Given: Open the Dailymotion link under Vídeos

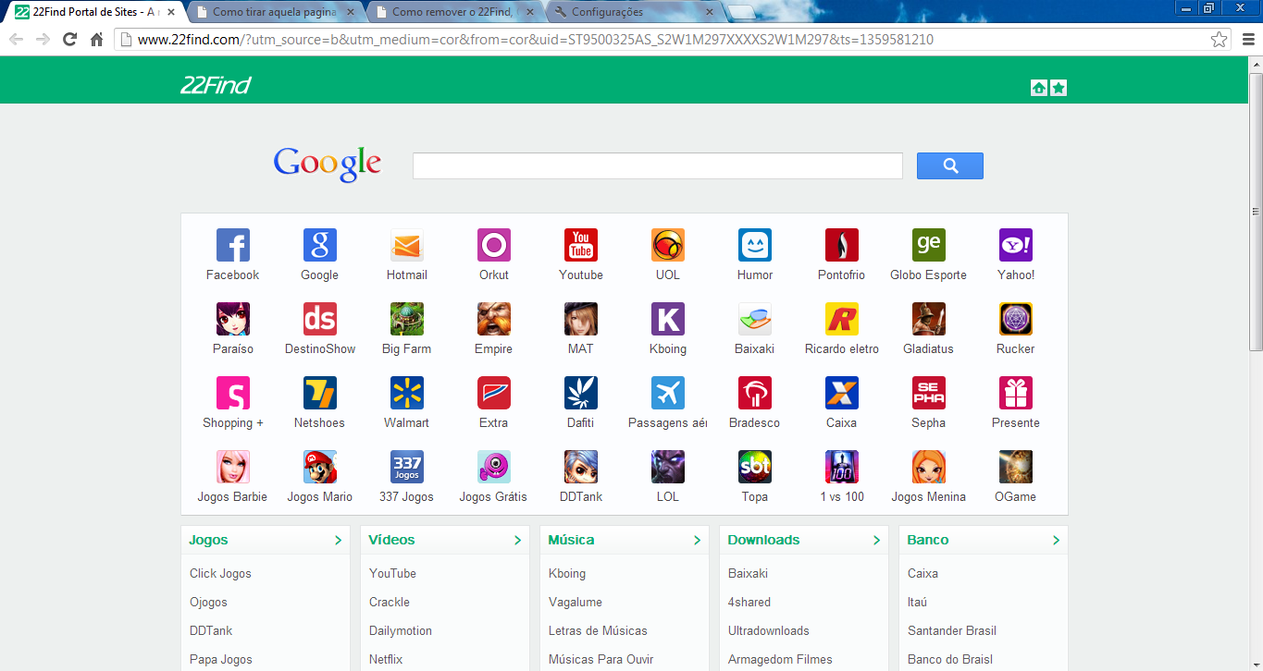Looking at the screenshot, I should 401,630.
